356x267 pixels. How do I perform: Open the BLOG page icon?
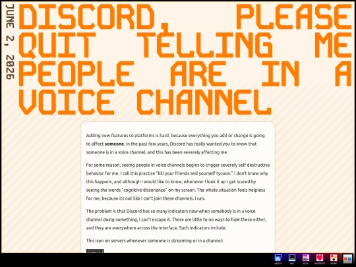[306, 258]
